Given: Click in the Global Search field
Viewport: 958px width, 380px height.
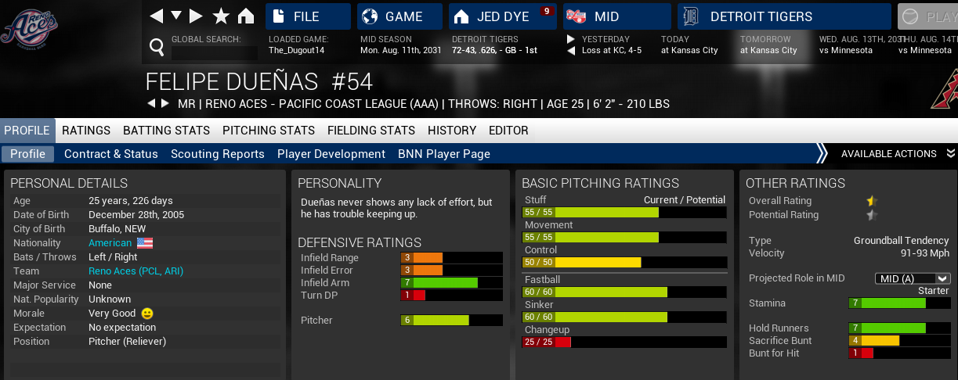Looking at the screenshot, I should pyautogui.click(x=215, y=52).
